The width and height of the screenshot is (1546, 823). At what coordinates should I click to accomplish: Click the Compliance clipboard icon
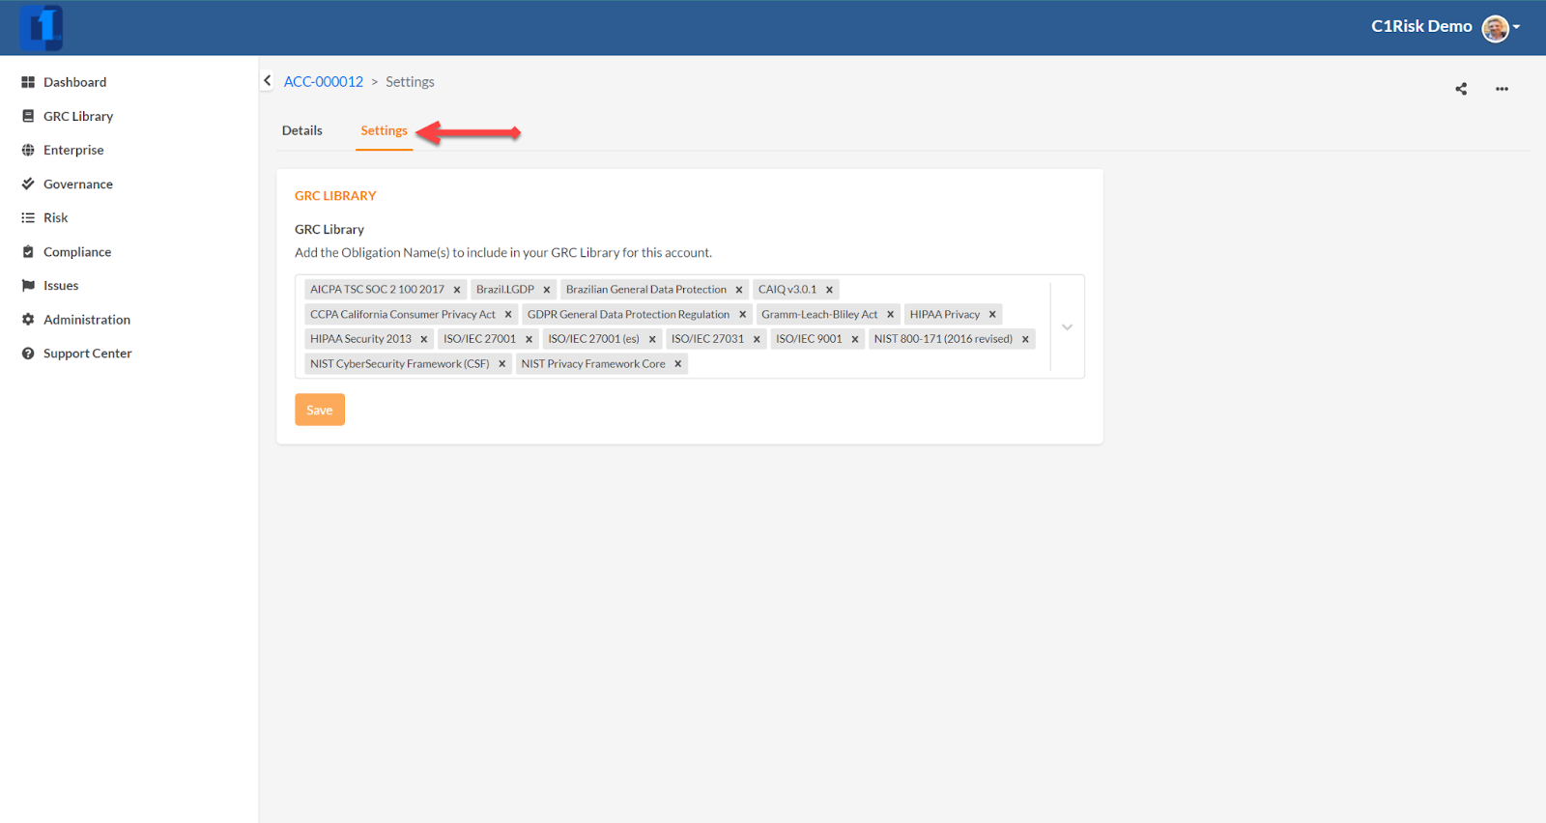pos(28,251)
